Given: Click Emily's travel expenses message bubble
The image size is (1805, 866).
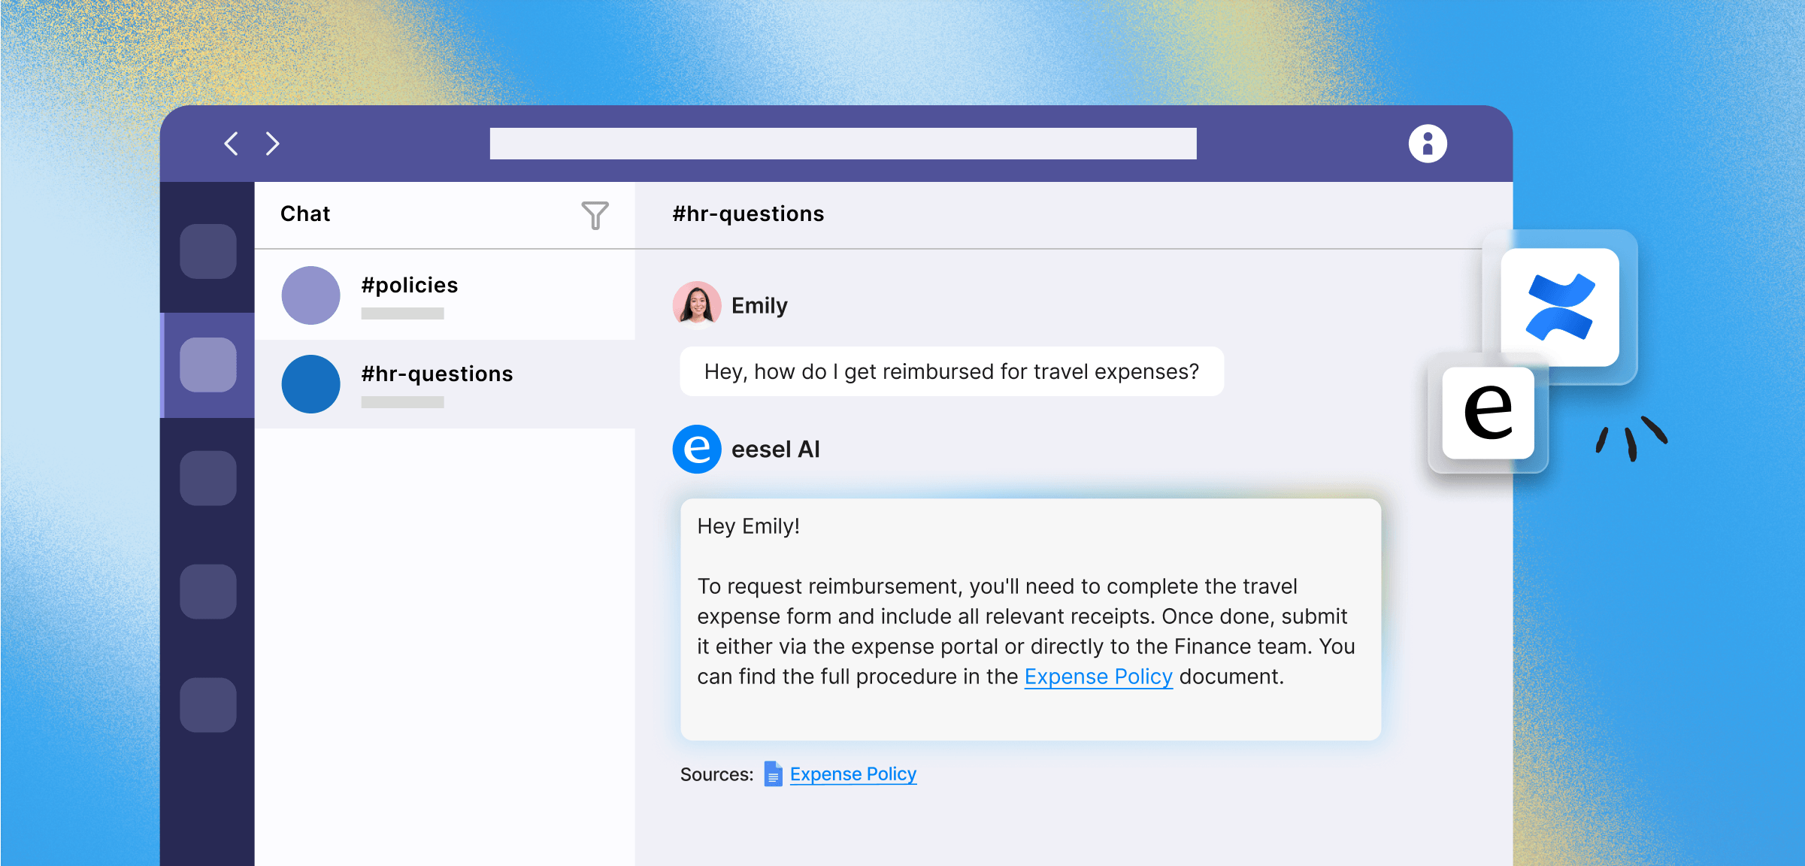Looking at the screenshot, I should click(952, 371).
